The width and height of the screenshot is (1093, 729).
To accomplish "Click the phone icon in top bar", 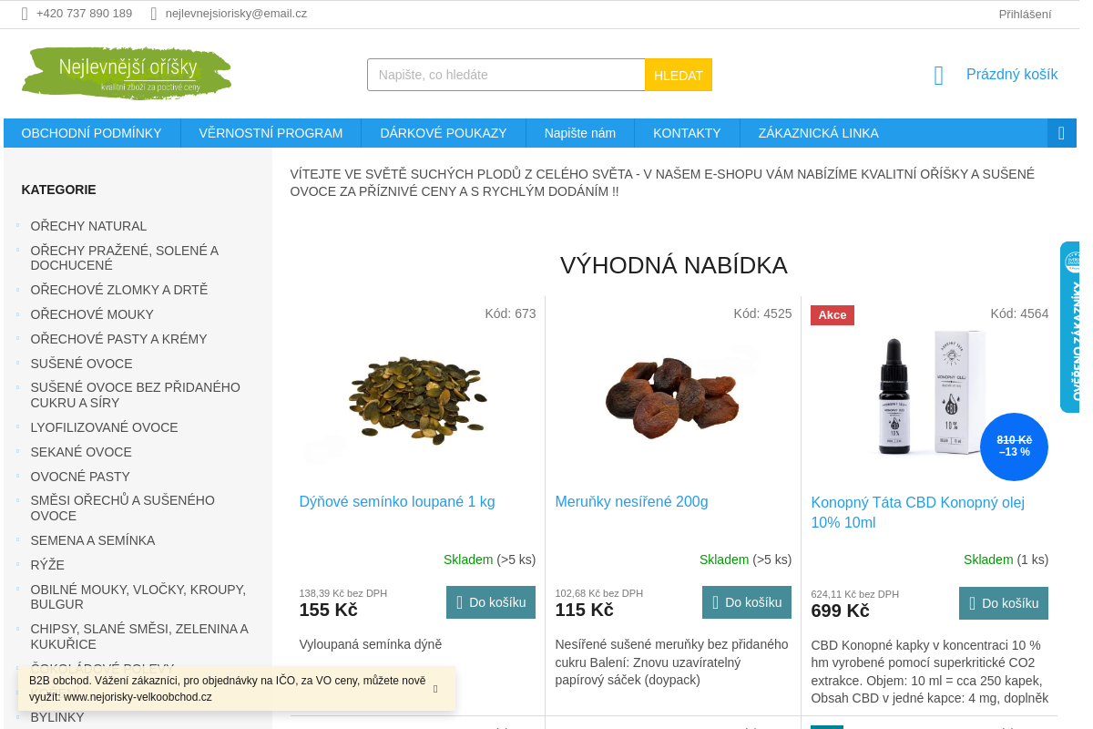I will click(25, 14).
